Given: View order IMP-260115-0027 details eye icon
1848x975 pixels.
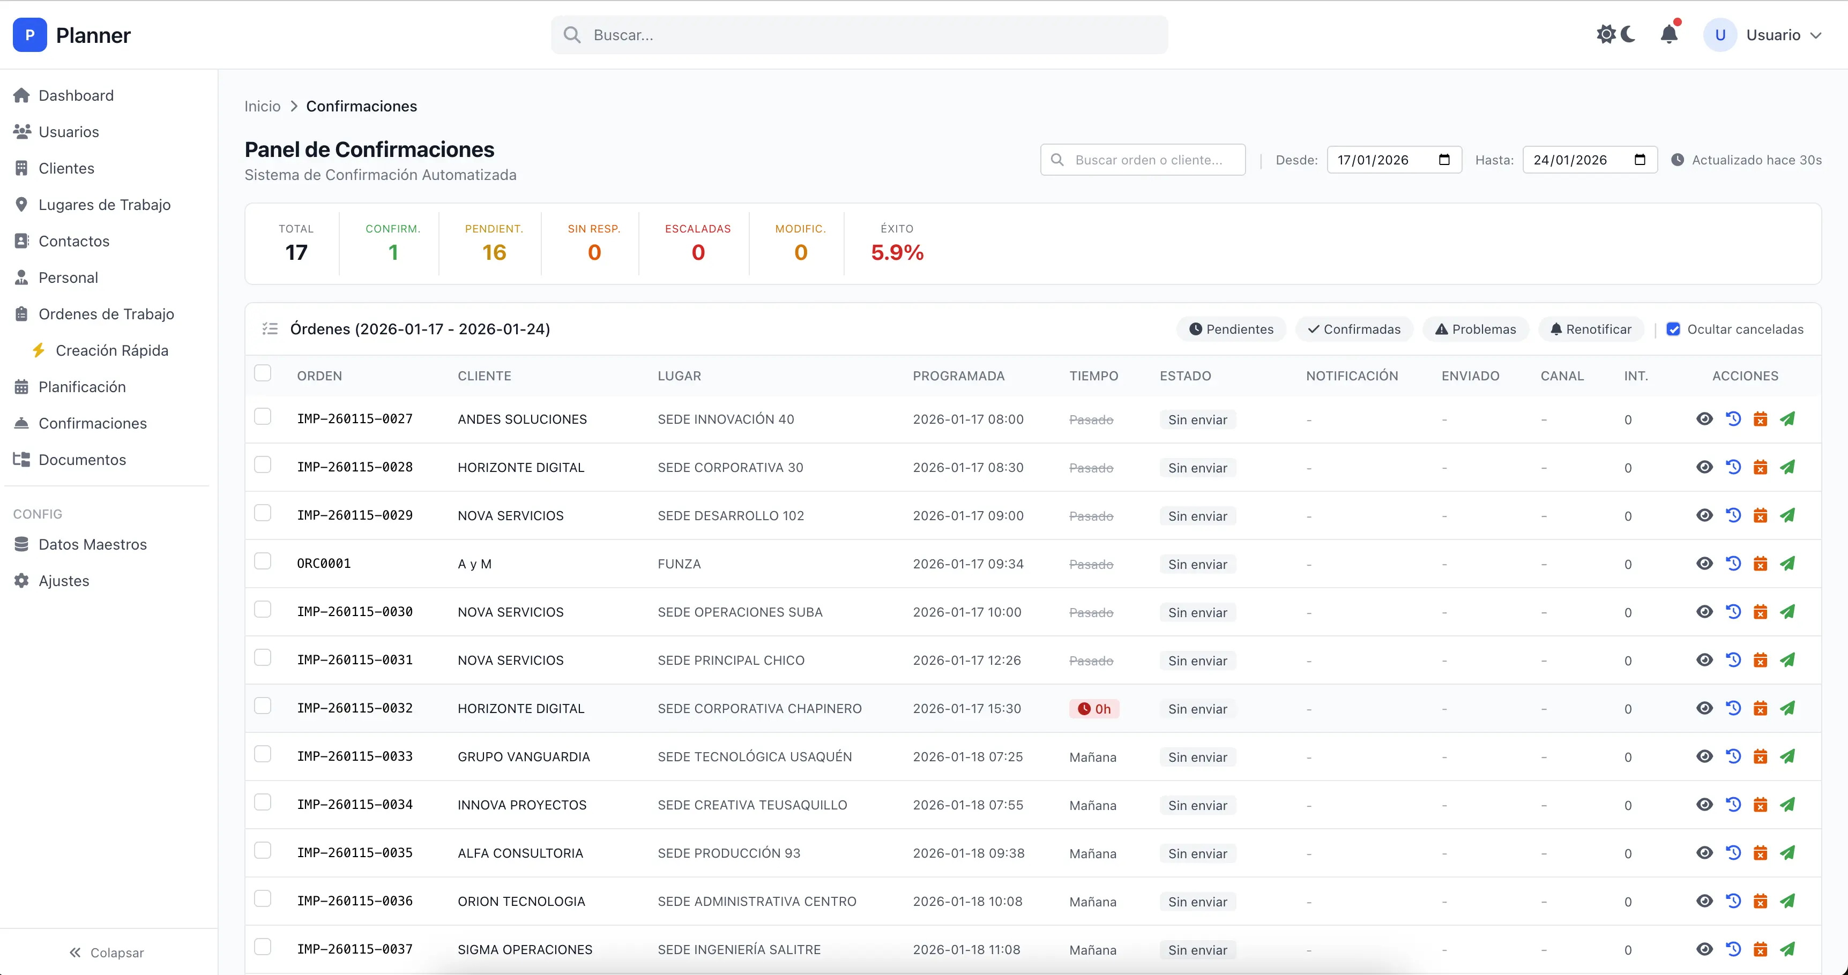Looking at the screenshot, I should click(x=1704, y=419).
